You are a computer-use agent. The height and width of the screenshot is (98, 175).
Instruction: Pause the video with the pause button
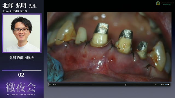(50, 85)
